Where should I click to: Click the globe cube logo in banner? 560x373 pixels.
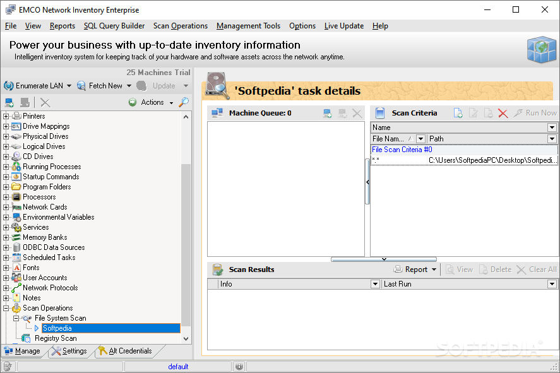pyautogui.click(x=542, y=50)
